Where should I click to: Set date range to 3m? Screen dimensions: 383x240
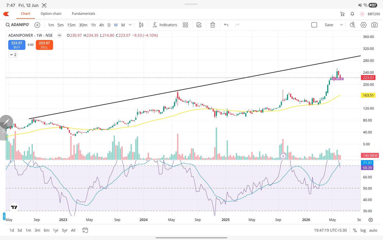(37, 230)
